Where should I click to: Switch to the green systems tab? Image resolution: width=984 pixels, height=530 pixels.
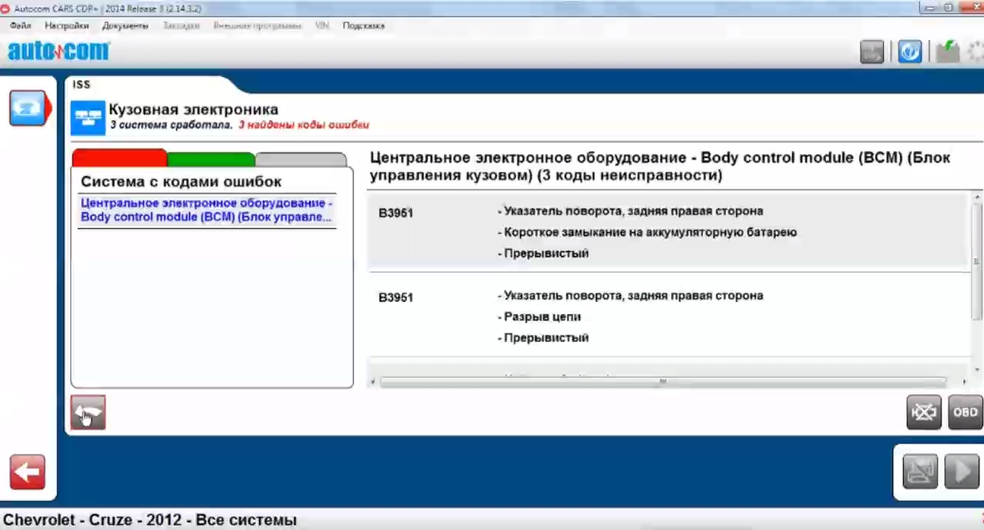[211, 159]
